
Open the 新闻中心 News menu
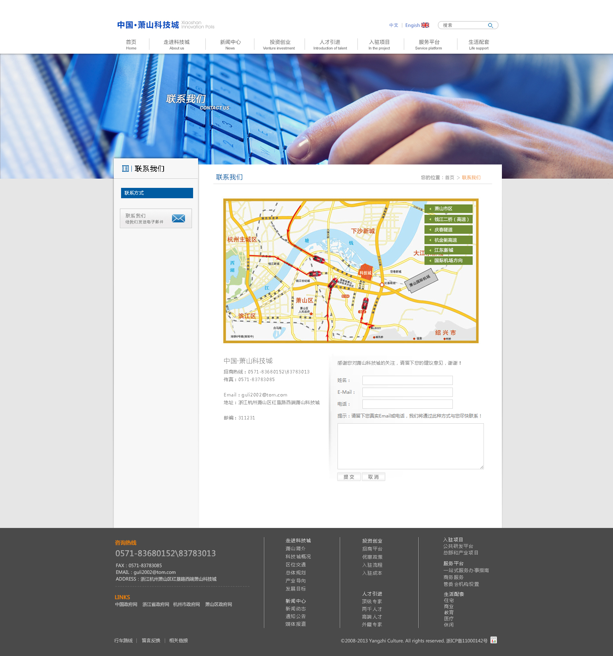tap(230, 44)
